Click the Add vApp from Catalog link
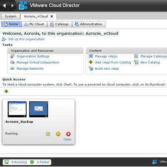The width and height of the screenshot is (167, 167). point(113,62)
